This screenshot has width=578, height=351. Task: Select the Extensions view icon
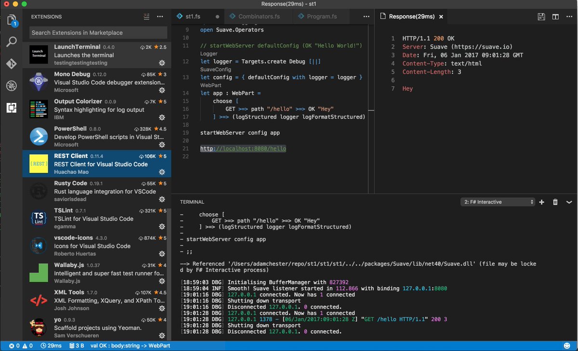click(x=12, y=107)
